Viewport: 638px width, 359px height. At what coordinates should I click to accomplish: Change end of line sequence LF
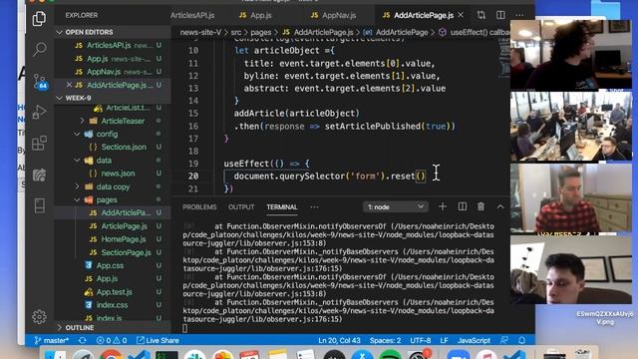(x=444, y=340)
